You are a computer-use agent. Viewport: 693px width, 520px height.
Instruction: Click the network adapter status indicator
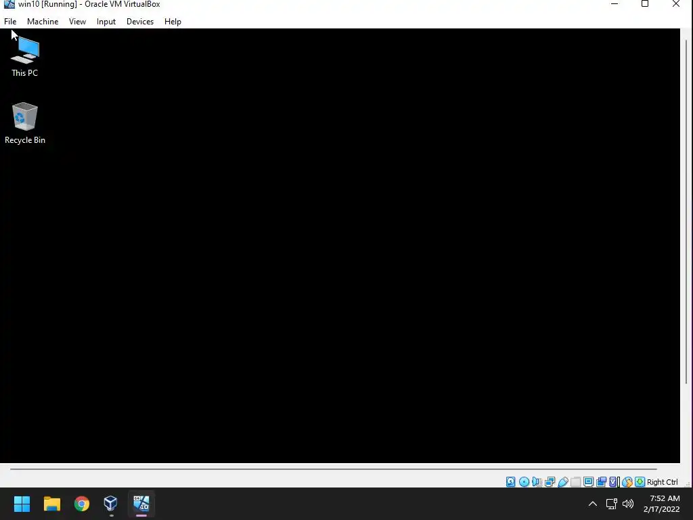pos(550,482)
